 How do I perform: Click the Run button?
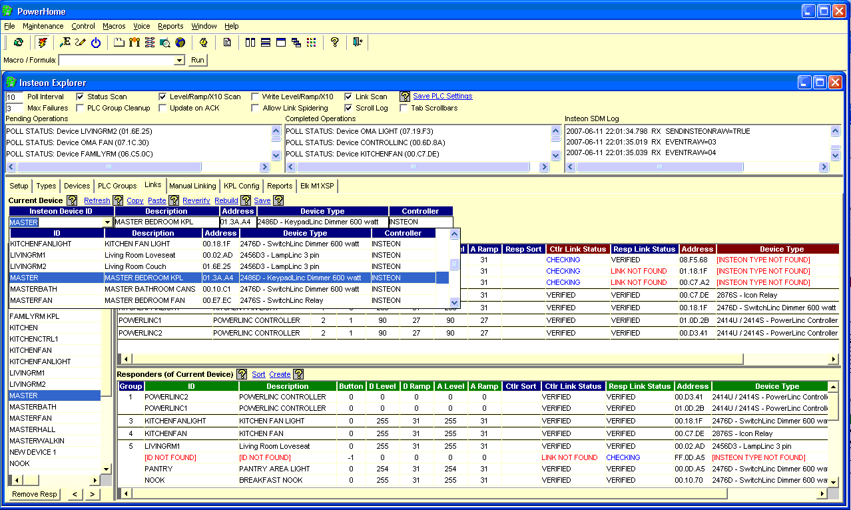point(198,60)
